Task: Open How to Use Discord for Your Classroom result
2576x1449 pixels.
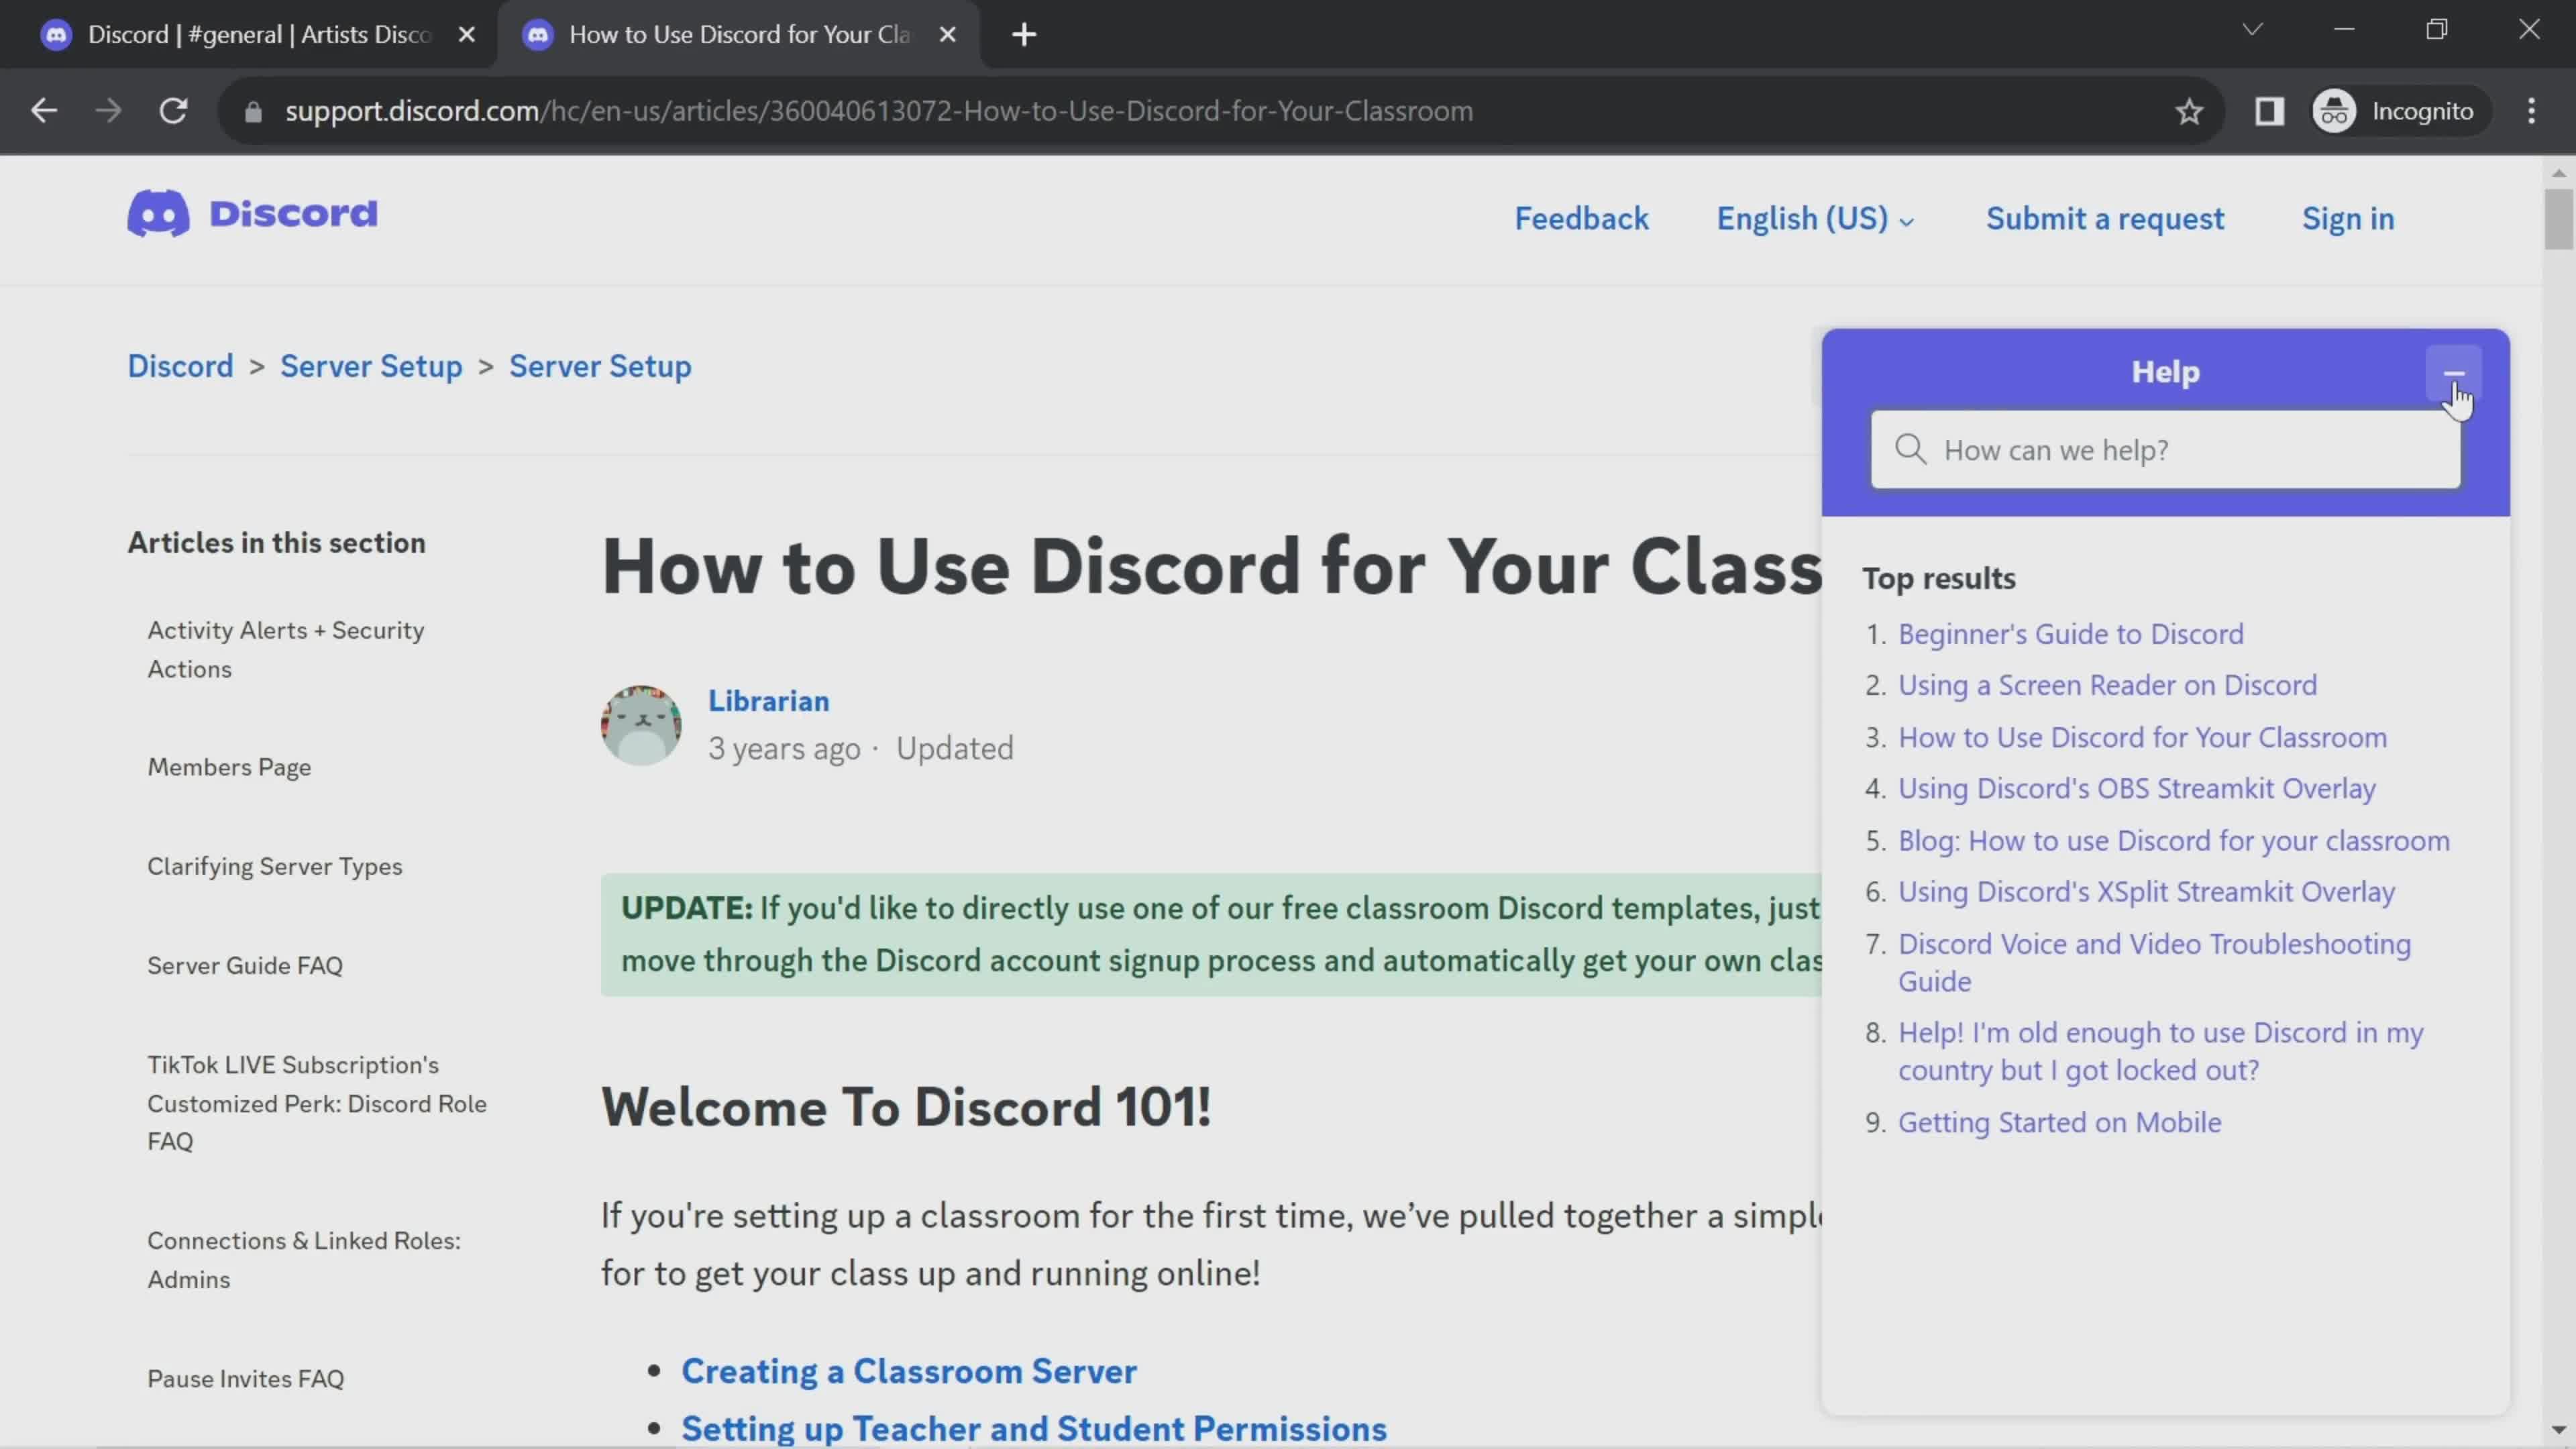Action: coord(2142,737)
